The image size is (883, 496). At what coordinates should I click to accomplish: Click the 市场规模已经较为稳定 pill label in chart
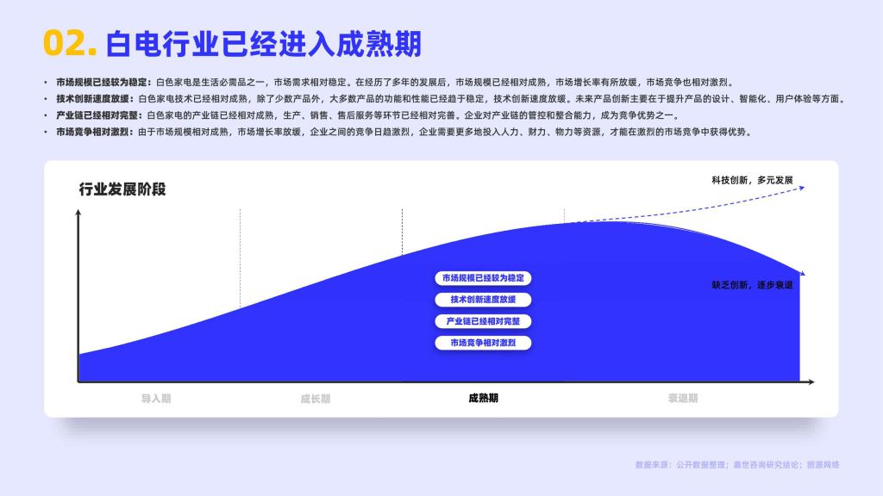click(x=483, y=278)
